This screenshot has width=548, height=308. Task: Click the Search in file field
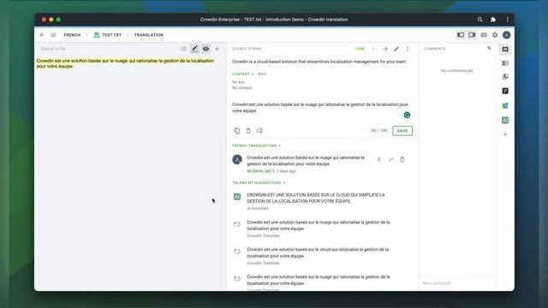point(106,49)
